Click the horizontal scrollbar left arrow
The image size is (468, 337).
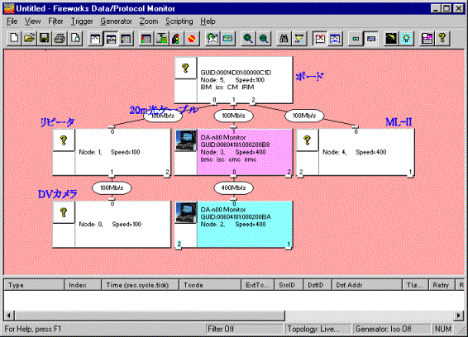9,316
